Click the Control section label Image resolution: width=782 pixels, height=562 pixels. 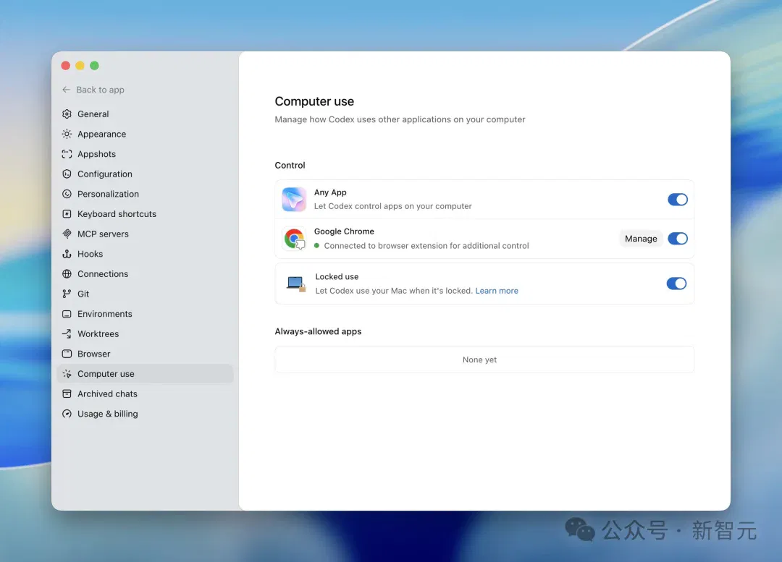[x=290, y=165]
